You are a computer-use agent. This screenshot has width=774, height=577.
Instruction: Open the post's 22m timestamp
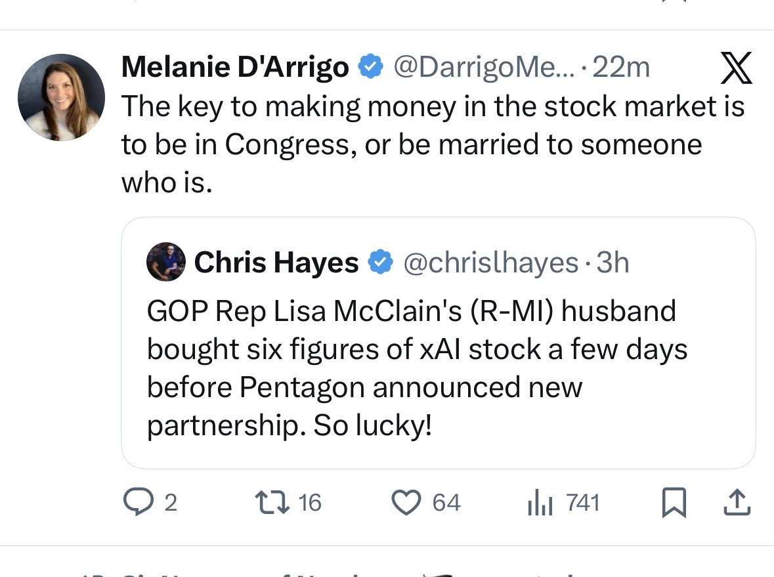tap(620, 67)
